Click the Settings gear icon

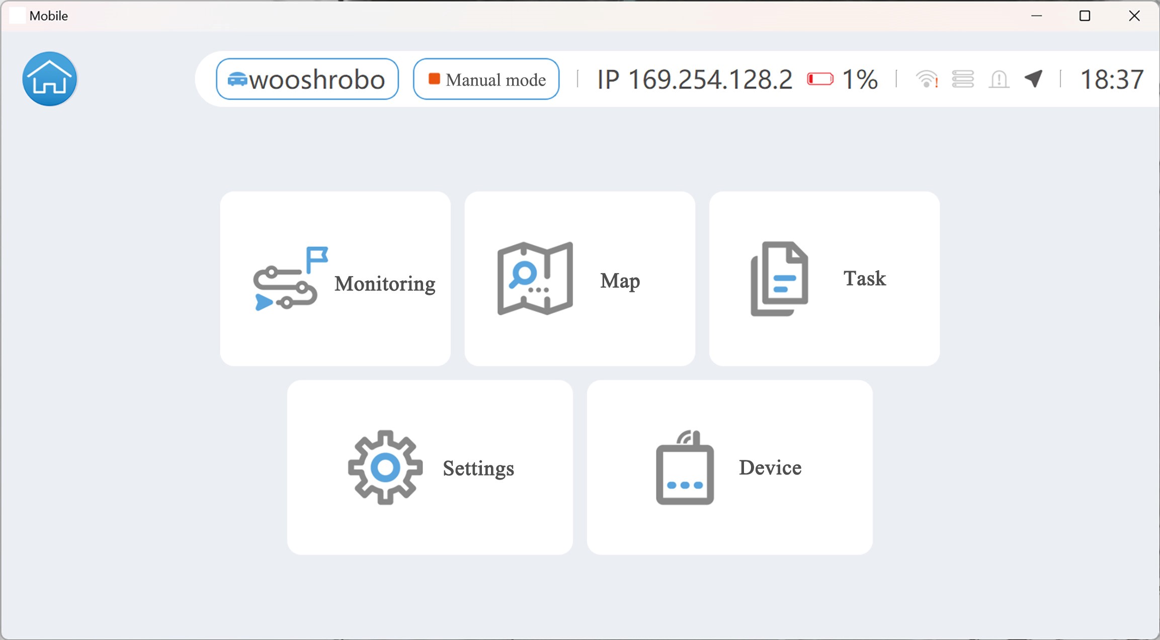385,467
